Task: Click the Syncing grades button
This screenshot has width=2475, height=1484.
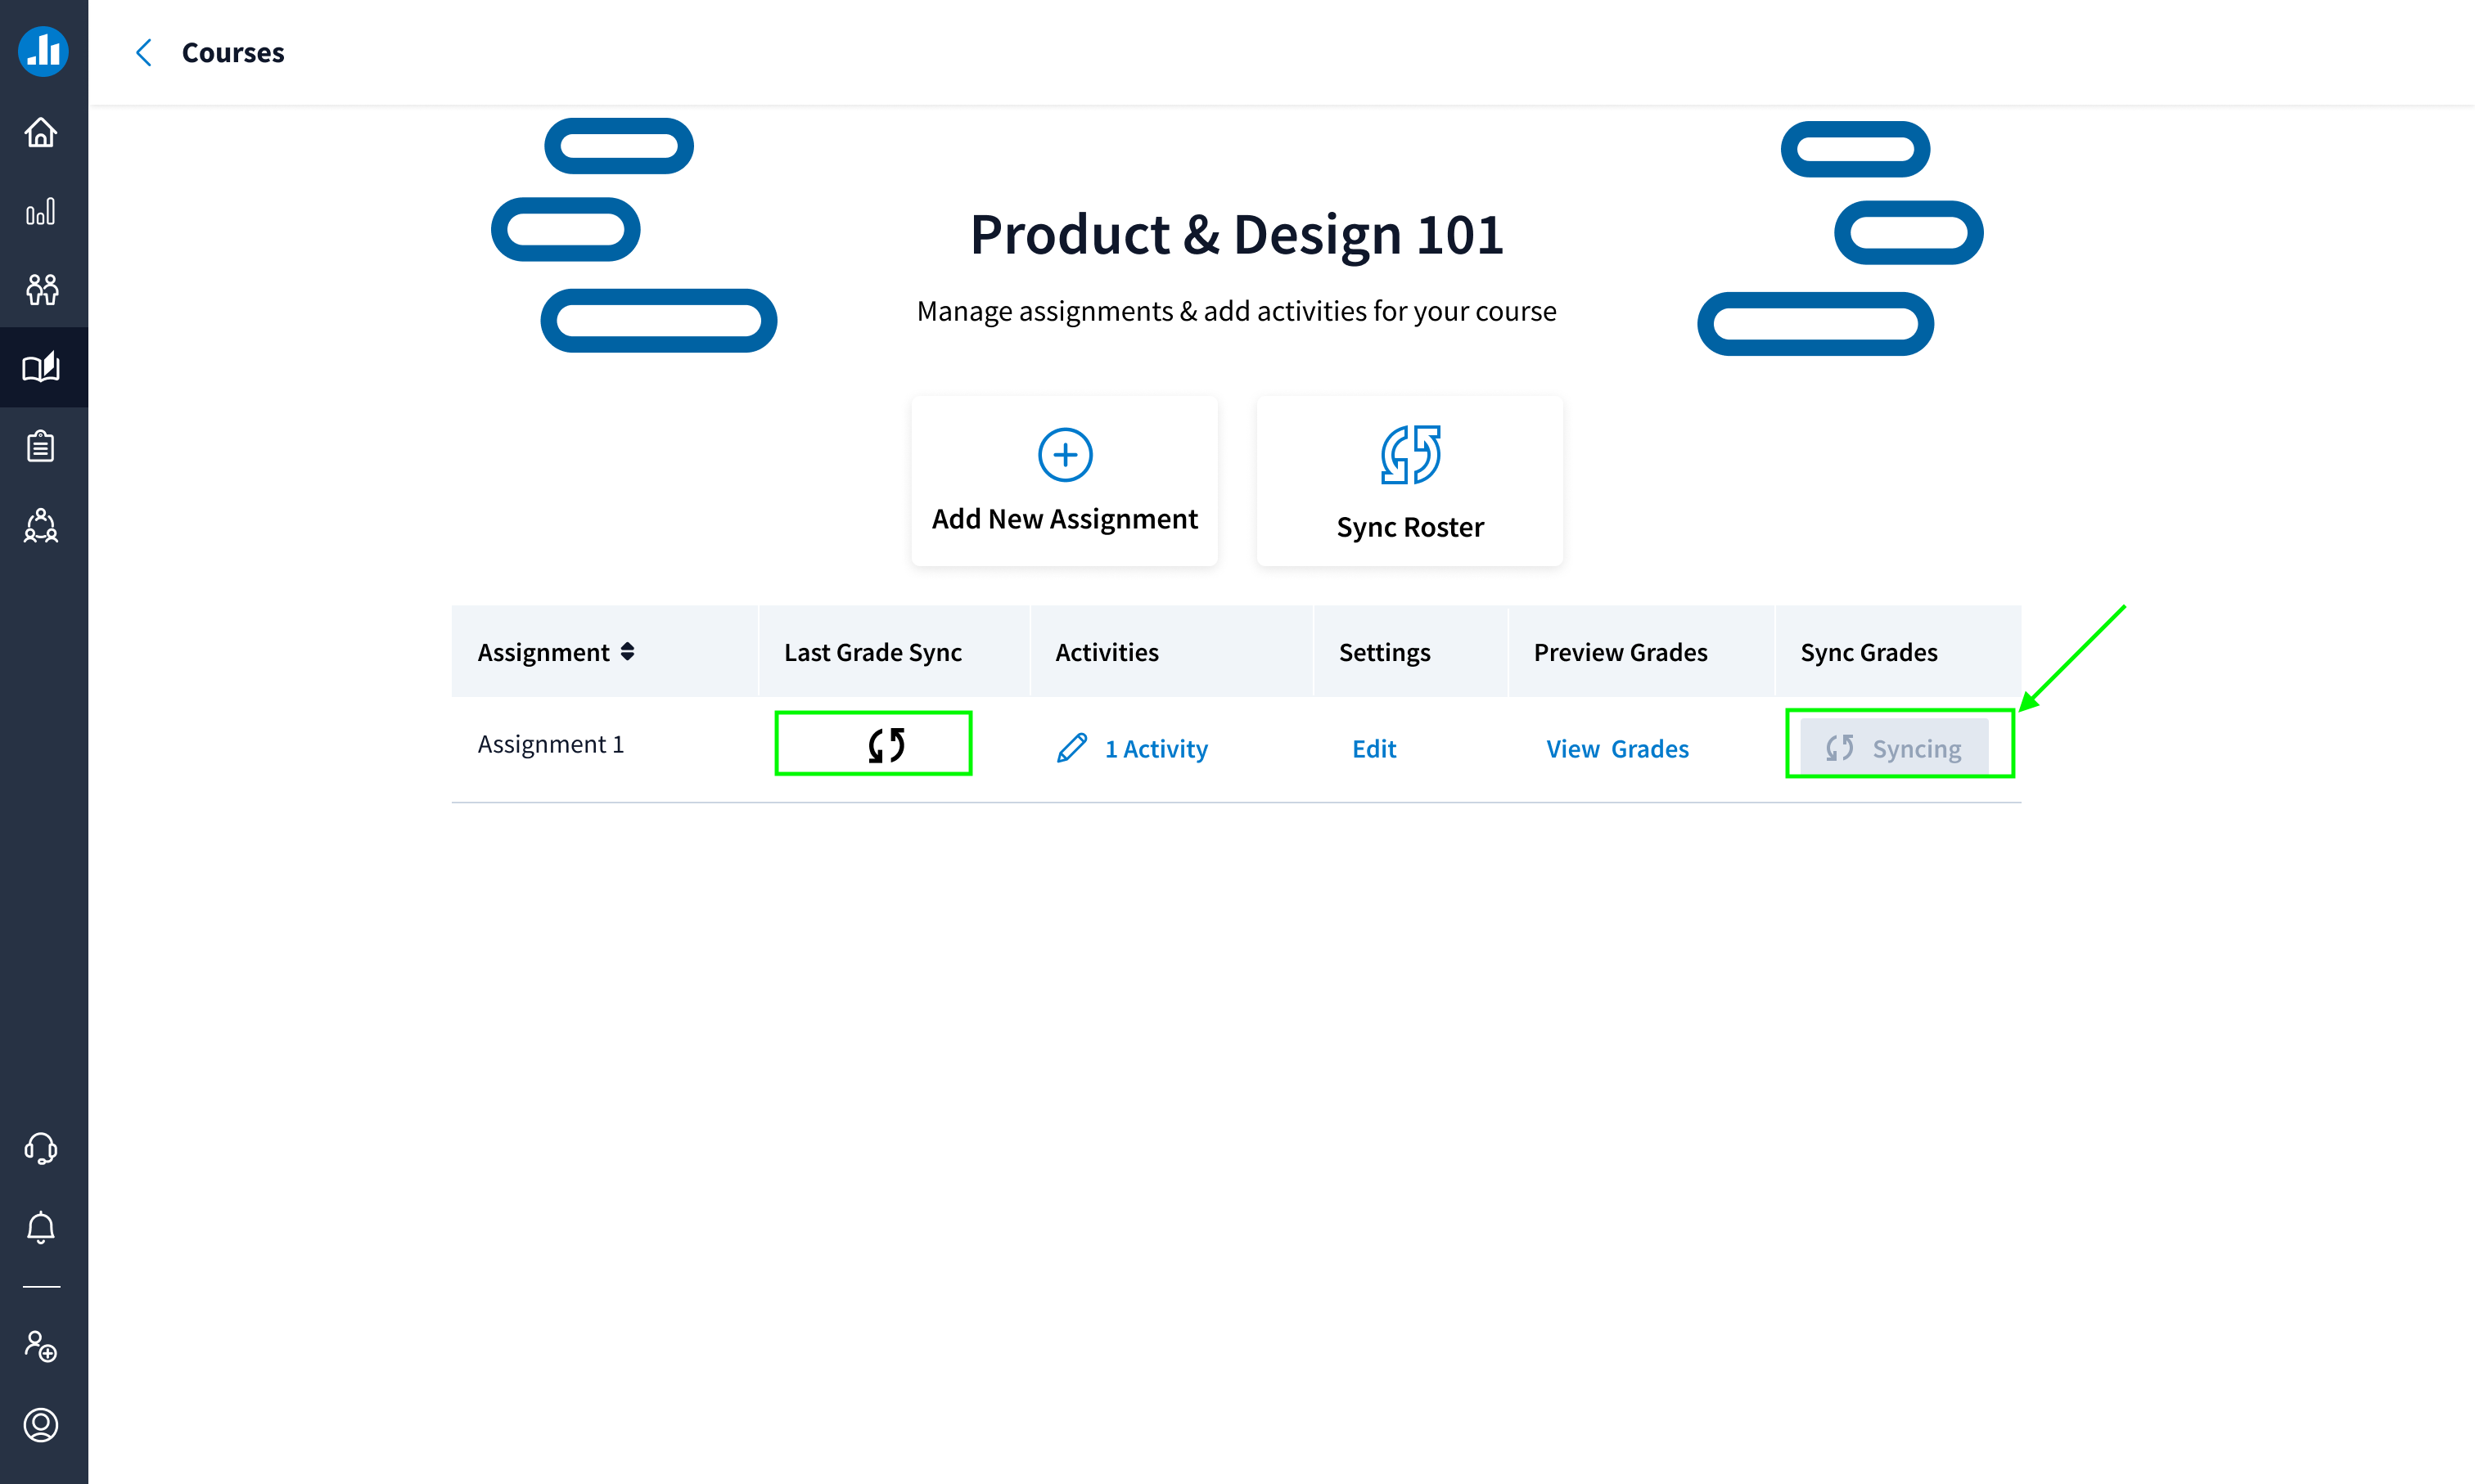Action: click(1894, 748)
